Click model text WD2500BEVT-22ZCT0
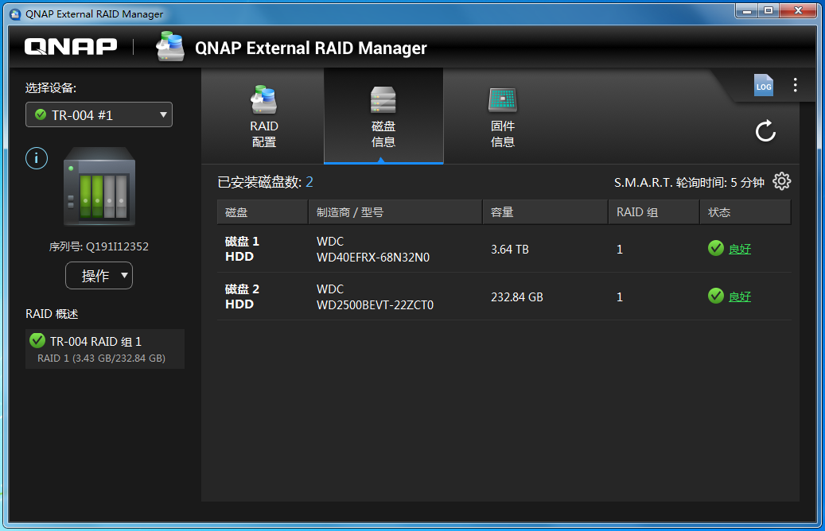 [x=376, y=305]
